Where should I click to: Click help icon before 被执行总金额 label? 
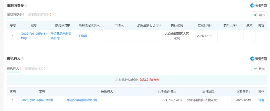pos(116,80)
